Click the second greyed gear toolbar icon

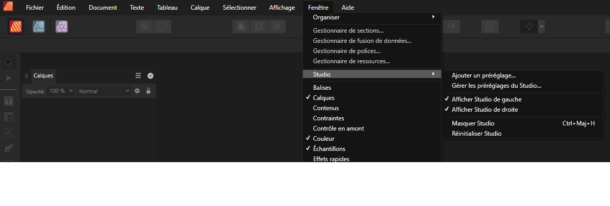163,27
